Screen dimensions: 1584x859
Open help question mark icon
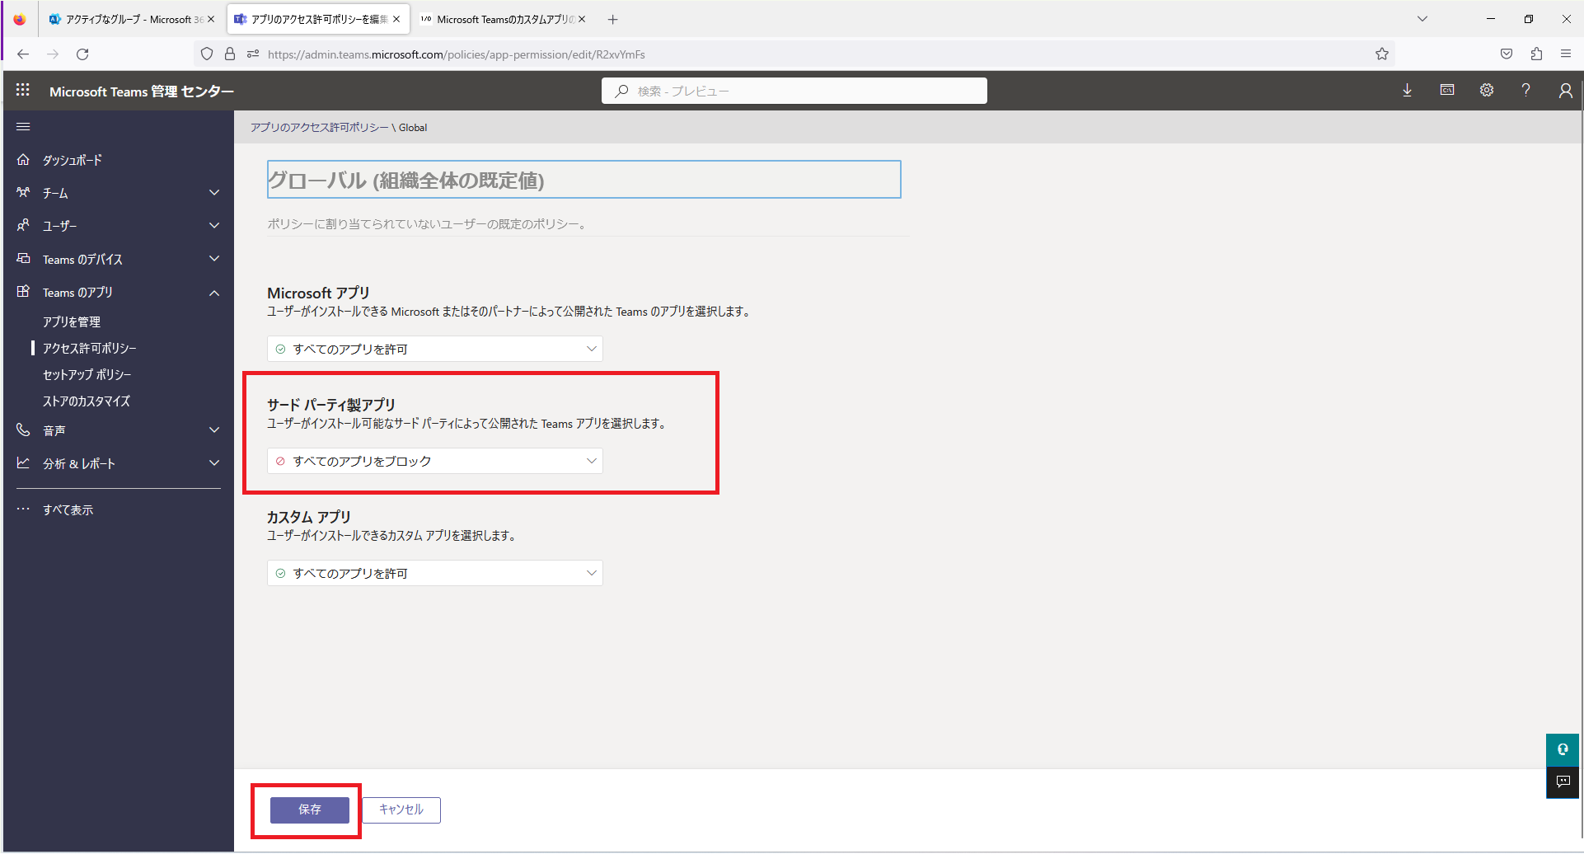[1526, 91]
